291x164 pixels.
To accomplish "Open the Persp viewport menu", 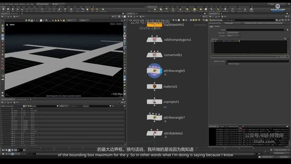I will click(x=112, y=24).
